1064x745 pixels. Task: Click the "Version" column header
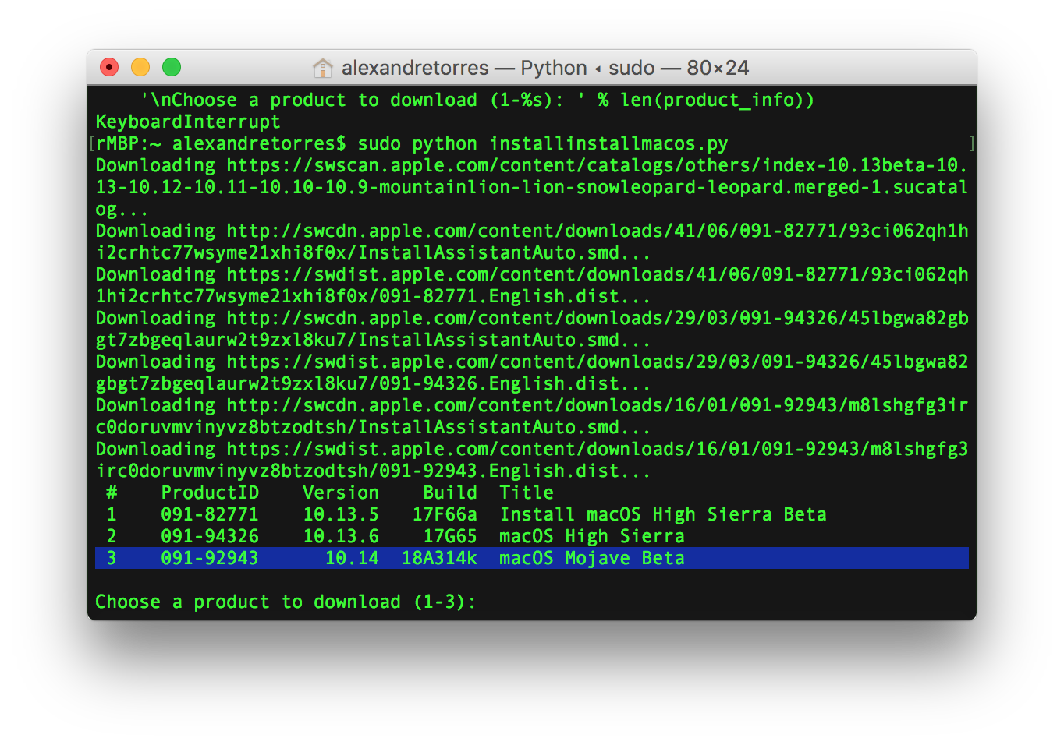click(x=341, y=493)
